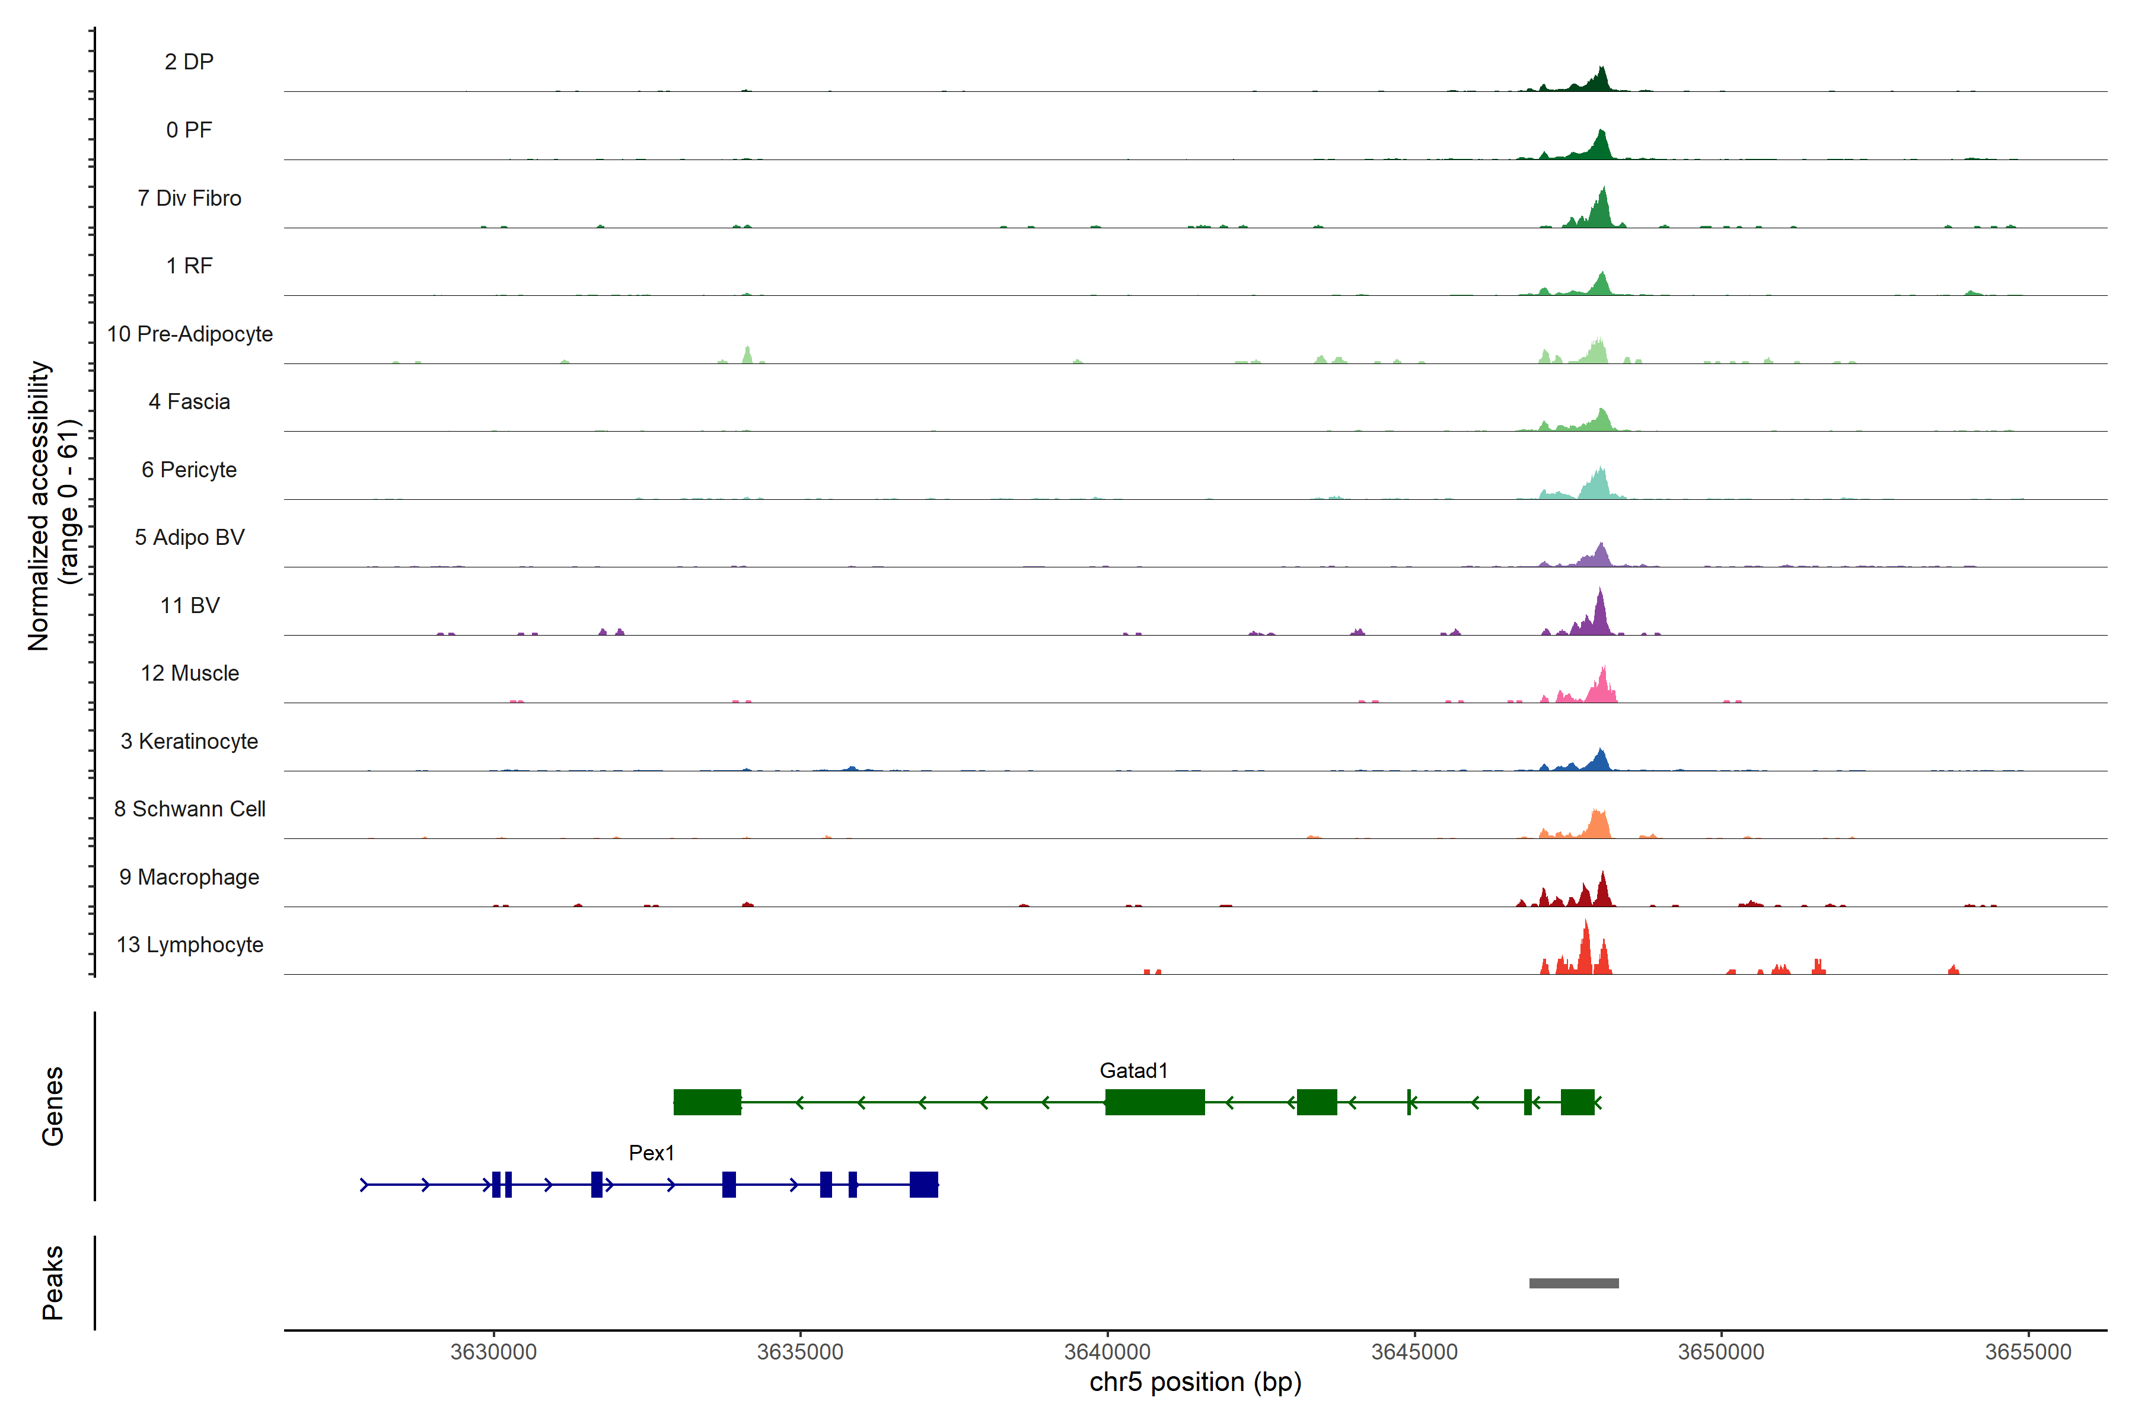Viewport: 2135px width, 1423px height.
Task: Click the 9 Macrophage track label
Action: coord(189,877)
